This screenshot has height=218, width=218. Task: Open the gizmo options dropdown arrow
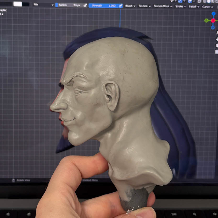click(185, 1)
